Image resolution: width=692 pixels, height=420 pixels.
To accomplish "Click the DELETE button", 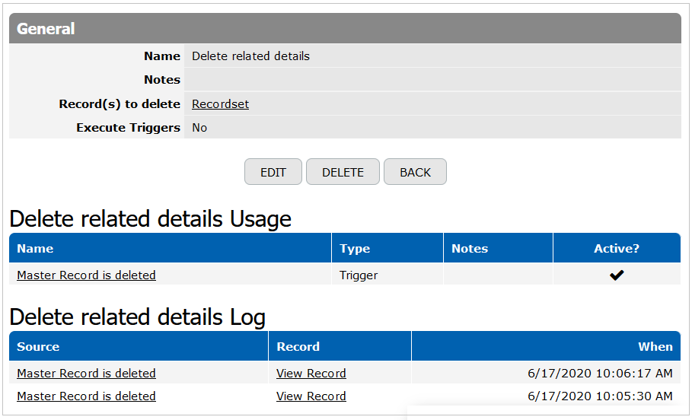I will click(x=343, y=172).
